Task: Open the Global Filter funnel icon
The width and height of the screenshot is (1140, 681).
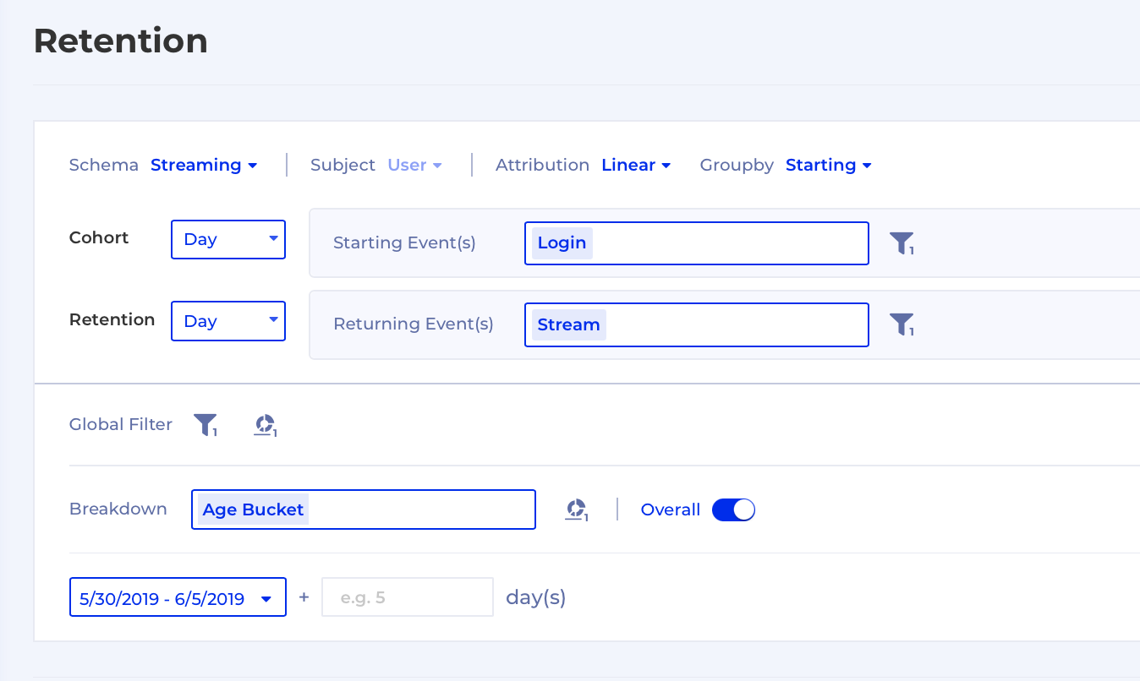Action: click(206, 425)
